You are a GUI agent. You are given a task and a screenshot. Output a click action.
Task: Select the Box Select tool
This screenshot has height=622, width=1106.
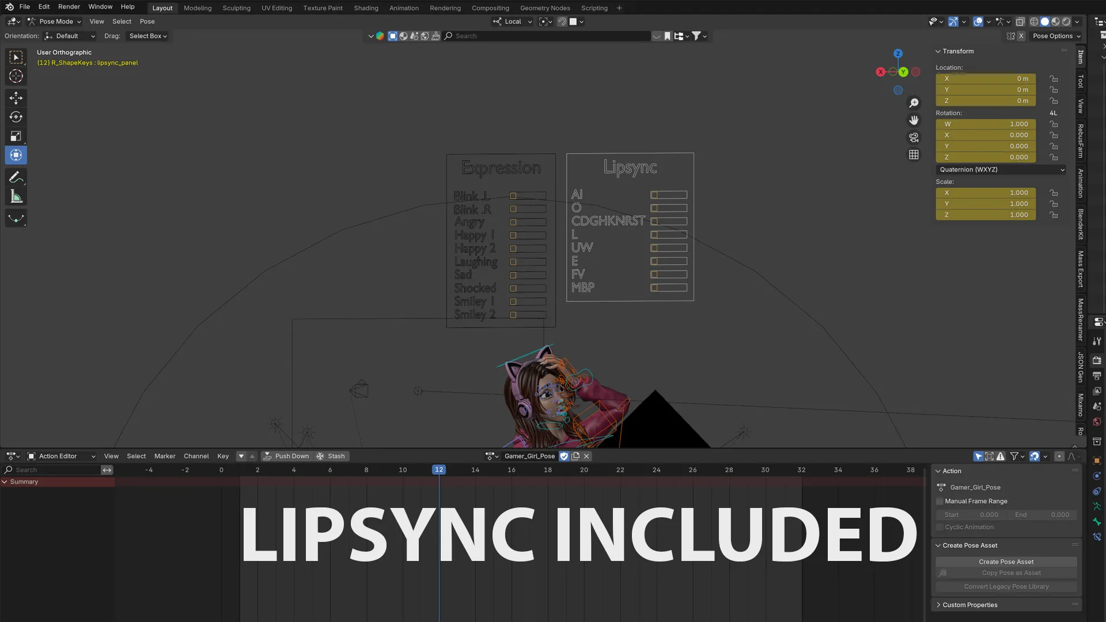click(x=16, y=56)
